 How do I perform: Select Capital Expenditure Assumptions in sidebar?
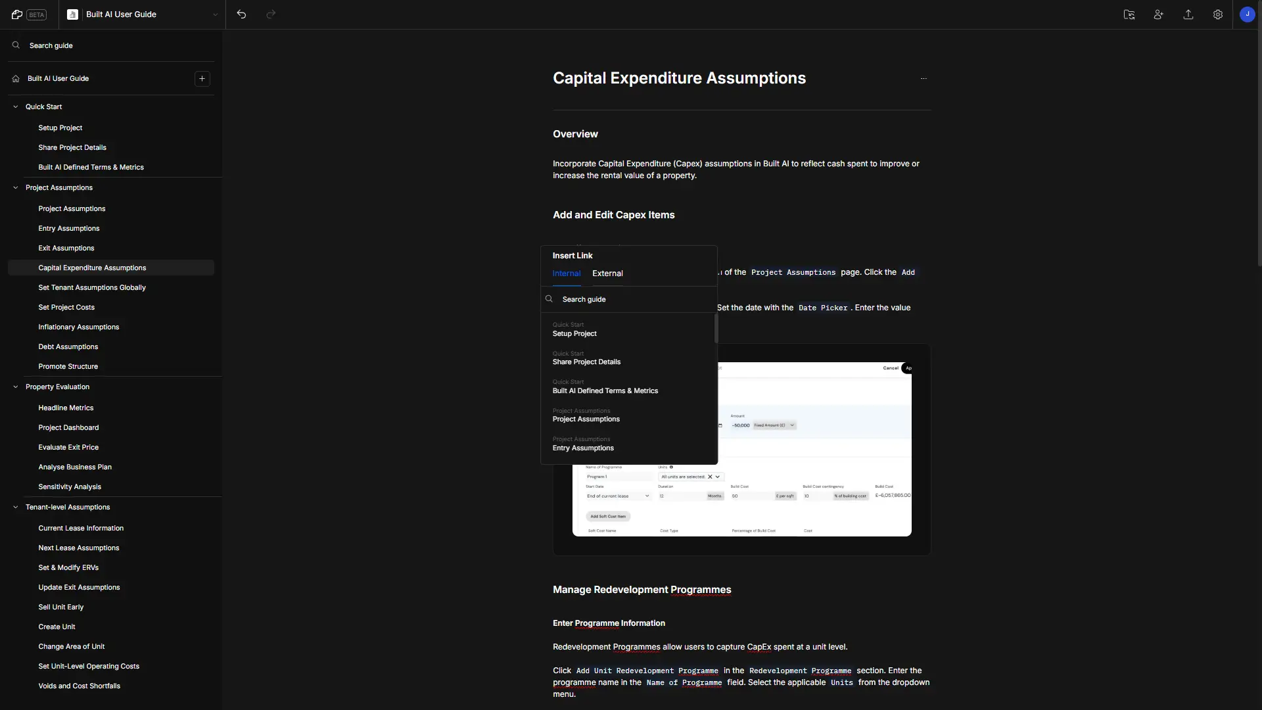111,268
